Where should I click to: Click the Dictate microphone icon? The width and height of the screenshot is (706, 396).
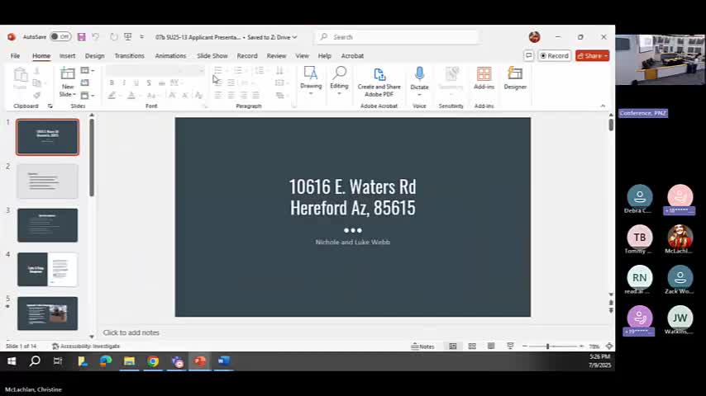(x=419, y=73)
